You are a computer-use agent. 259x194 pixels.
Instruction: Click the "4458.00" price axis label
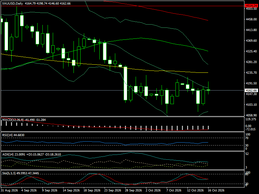pos(251,19)
